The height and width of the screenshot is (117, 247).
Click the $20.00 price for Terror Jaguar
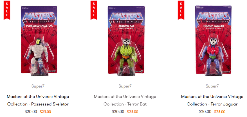click(x=205, y=112)
